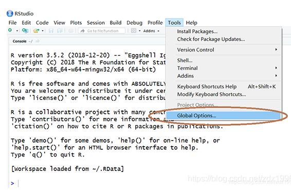
Task: Click the console working directory arrow icon
Action: (38, 41)
